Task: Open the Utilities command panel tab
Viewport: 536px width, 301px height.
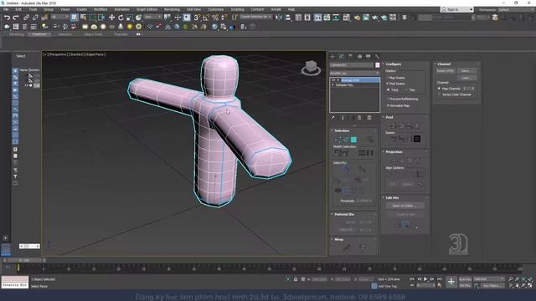Action: click(377, 56)
